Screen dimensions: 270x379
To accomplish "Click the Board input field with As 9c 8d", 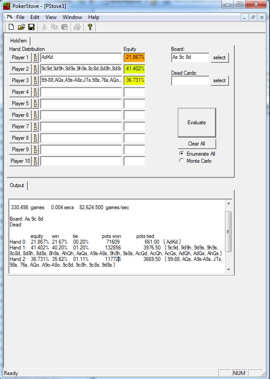I will (190, 57).
